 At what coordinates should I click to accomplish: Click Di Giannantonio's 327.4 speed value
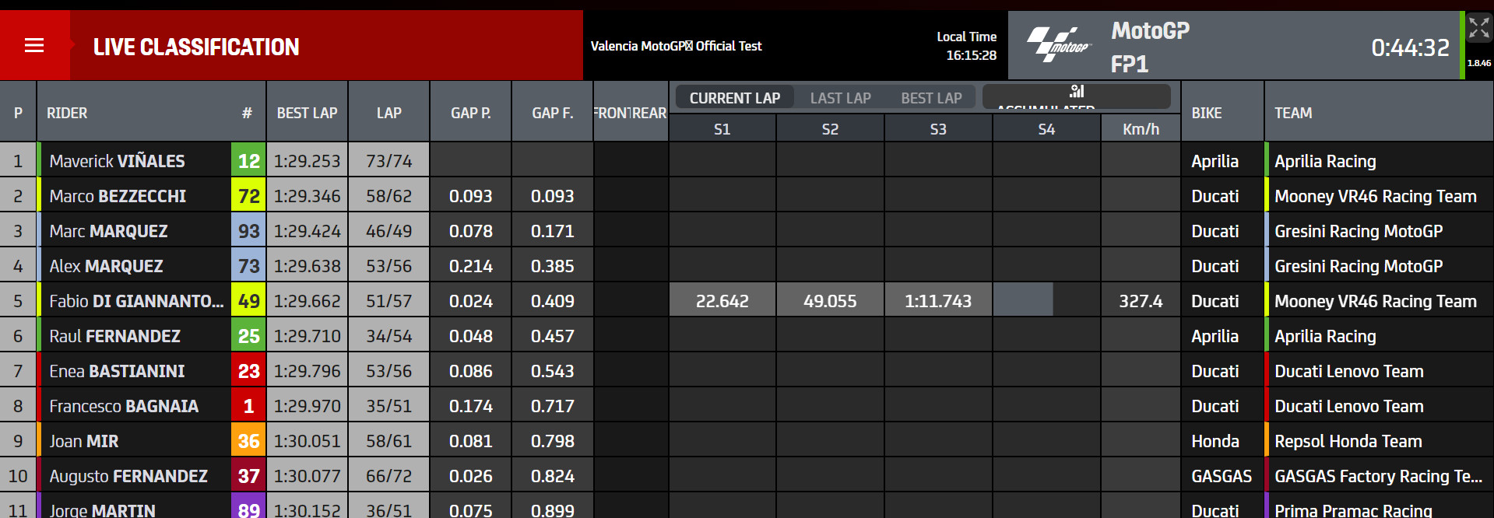(x=1141, y=301)
